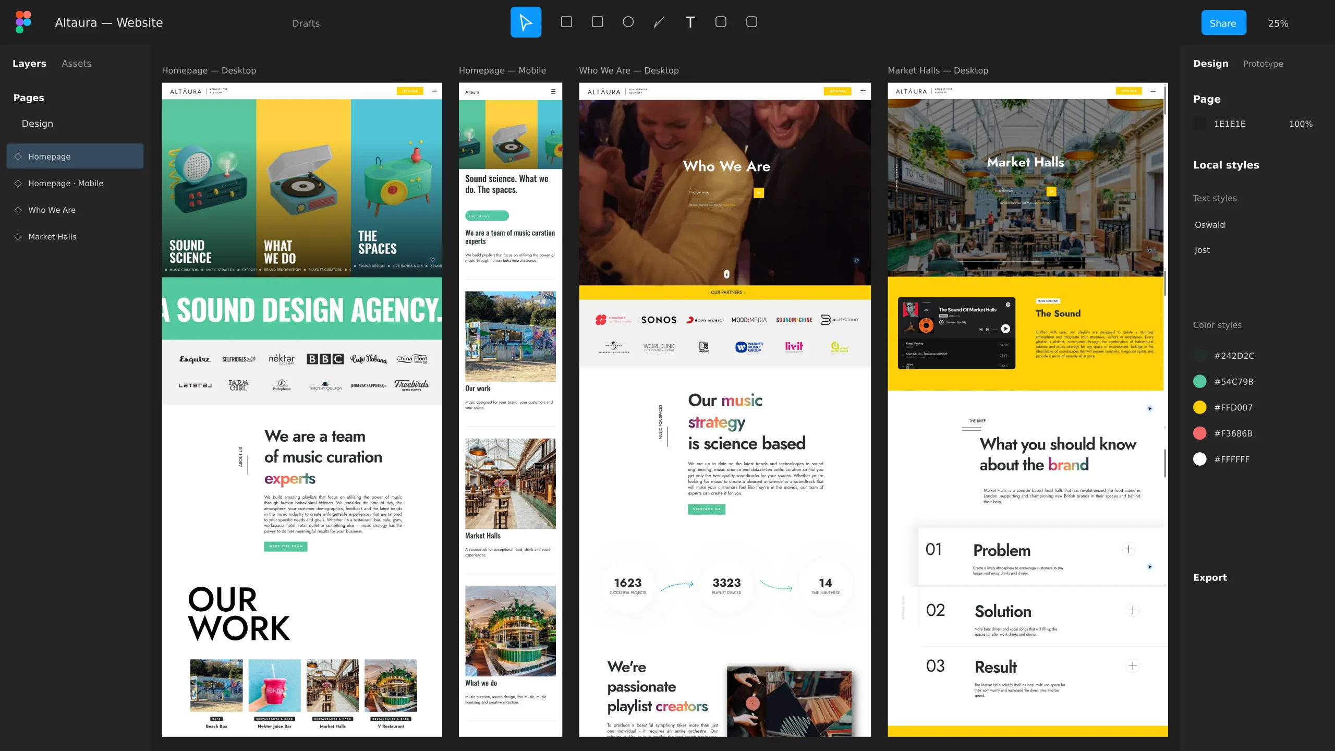Open hamburger menu in Homepage Mobile frame
The image size is (1335, 751).
point(553,92)
